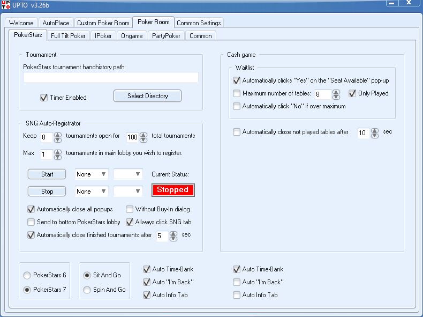This screenshot has height=317, width=423.
Task: Select the PokerStars 7 radio button
Action: pos(27,290)
